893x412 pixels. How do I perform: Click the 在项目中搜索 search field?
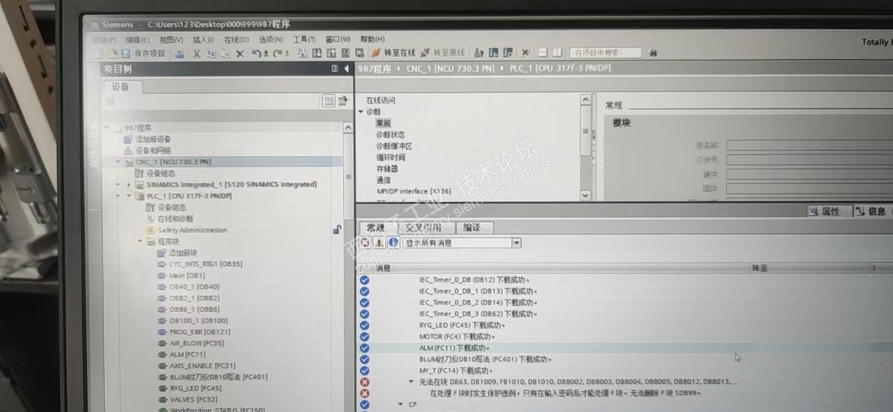tap(605, 53)
